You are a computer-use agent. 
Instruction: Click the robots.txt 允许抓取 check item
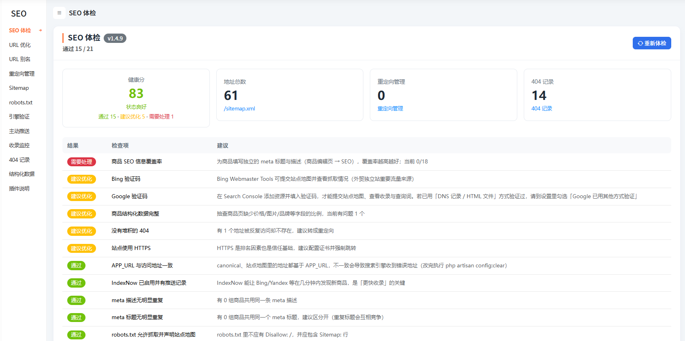pyautogui.click(x=154, y=335)
